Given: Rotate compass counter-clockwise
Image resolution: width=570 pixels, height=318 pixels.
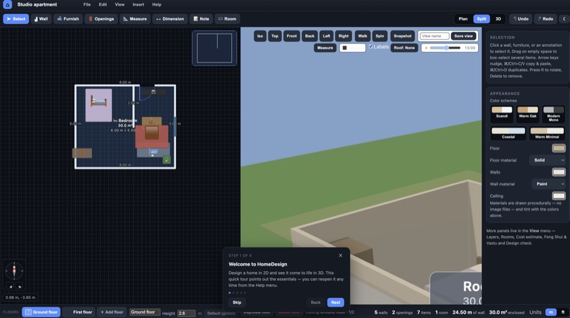Looking at the screenshot, I should (10, 286).
